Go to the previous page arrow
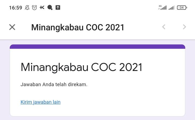The height and width of the screenshot is (120, 195). click(x=164, y=27)
